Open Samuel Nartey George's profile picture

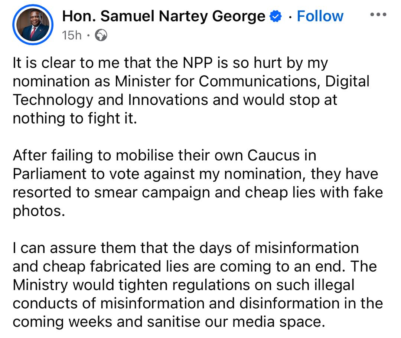click(33, 25)
